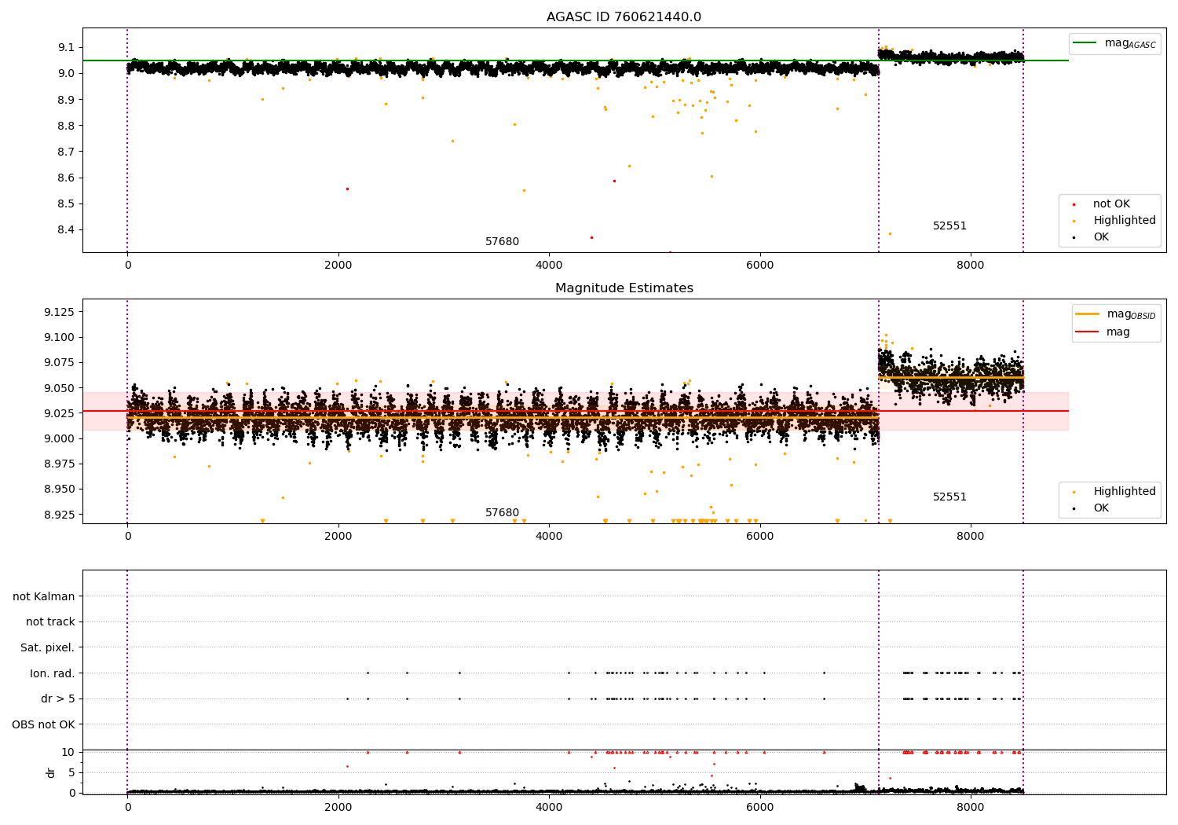Viewport: 1178px width, 825px height.
Task: Select the mag OBSID legend label in middle plot
Action: [x=1132, y=314]
